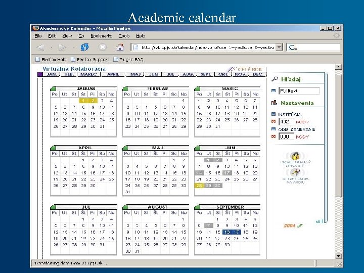Click the institution code field 402
The height and width of the screenshot is (273, 364).
click(287, 121)
